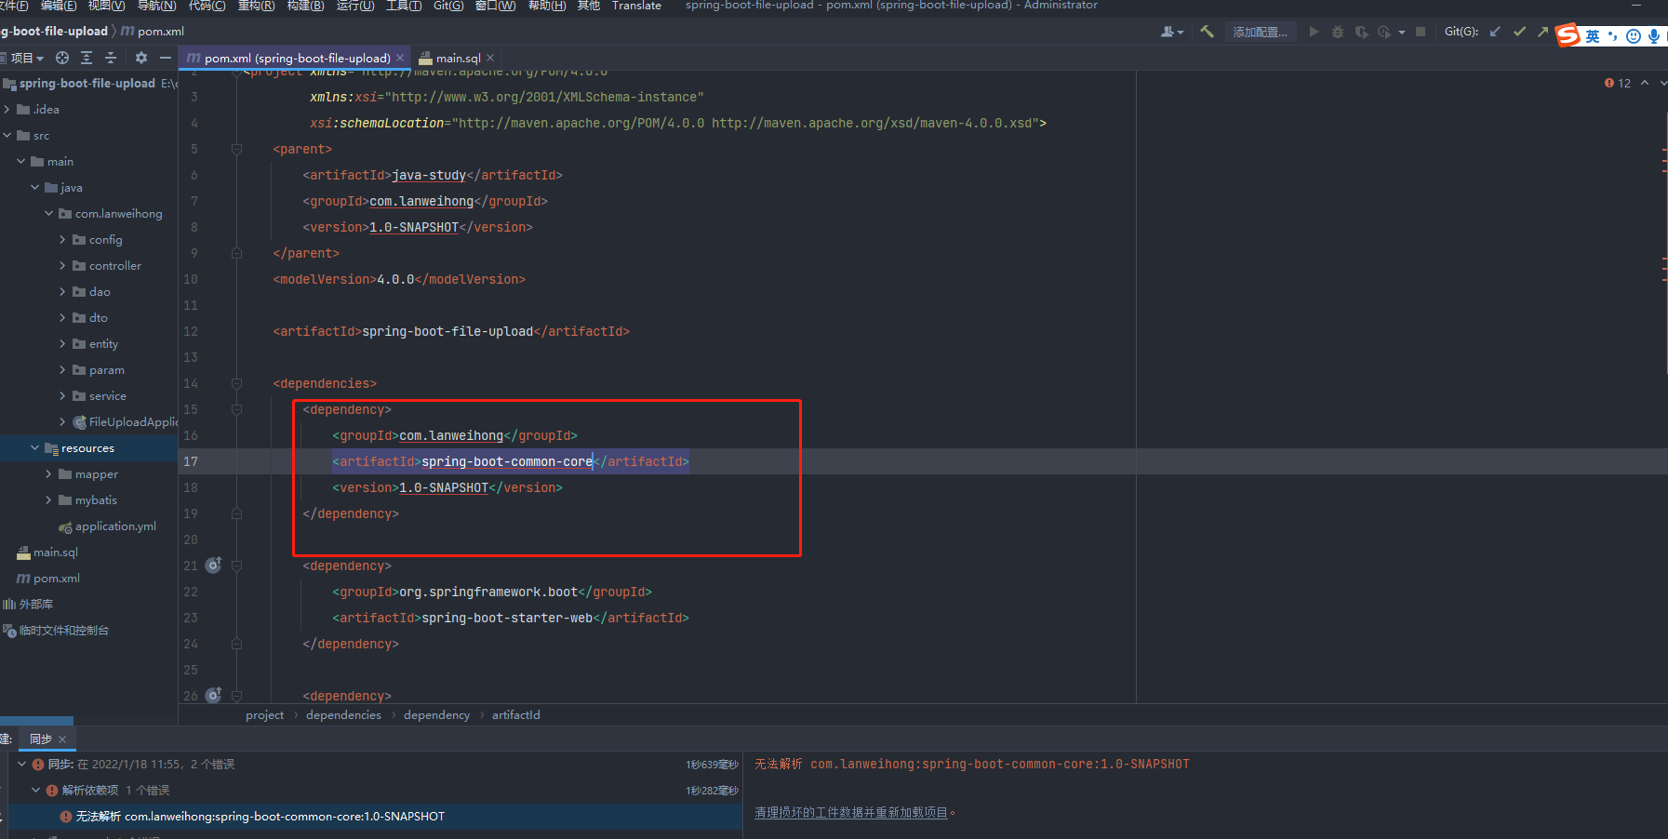The image size is (1668, 839).
Task: Open the 导航(N) menu
Action: [x=156, y=6]
